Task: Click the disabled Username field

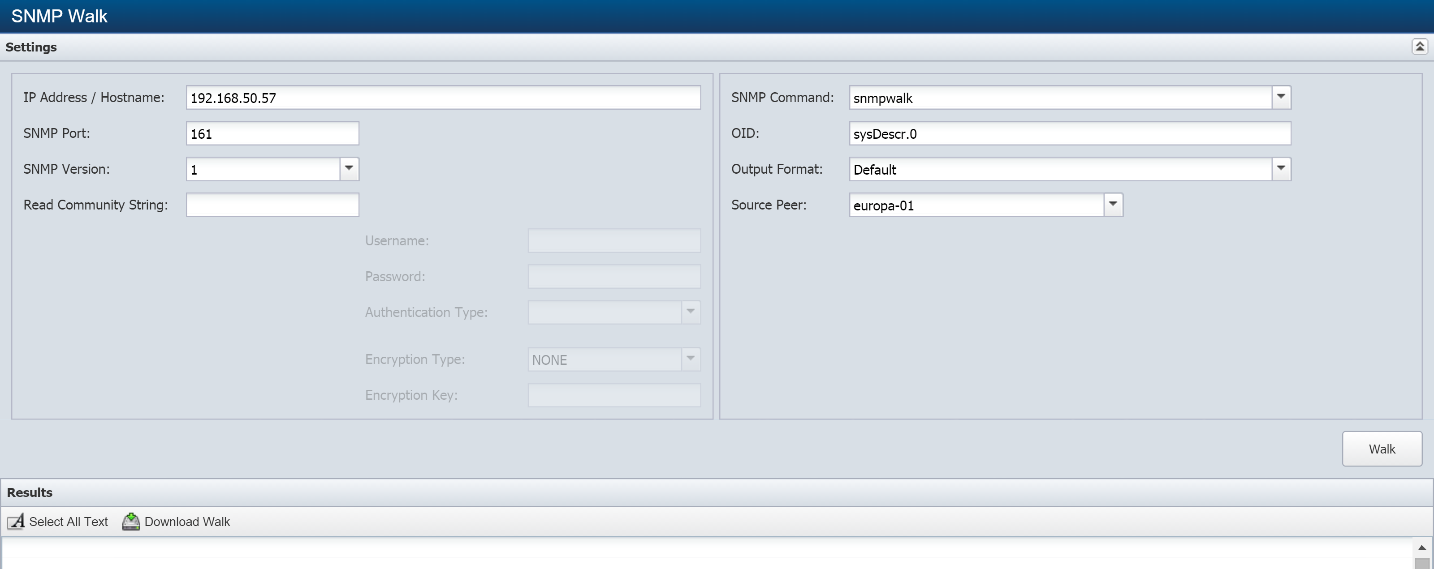Action: pos(614,240)
